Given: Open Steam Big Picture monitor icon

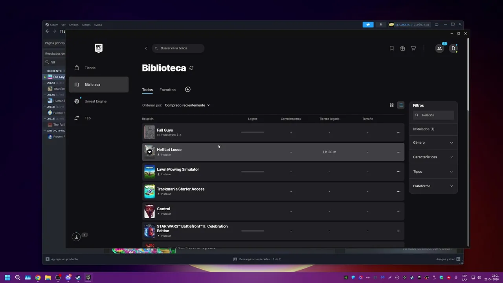Looking at the screenshot, I should (x=436, y=24).
